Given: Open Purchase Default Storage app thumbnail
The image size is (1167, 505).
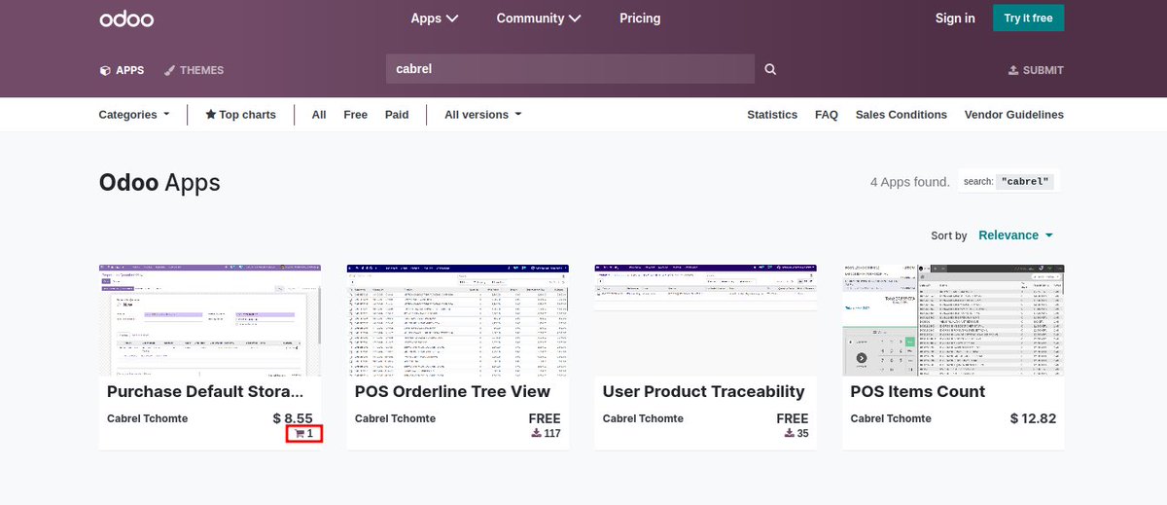Looking at the screenshot, I should [x=210, y=320].
